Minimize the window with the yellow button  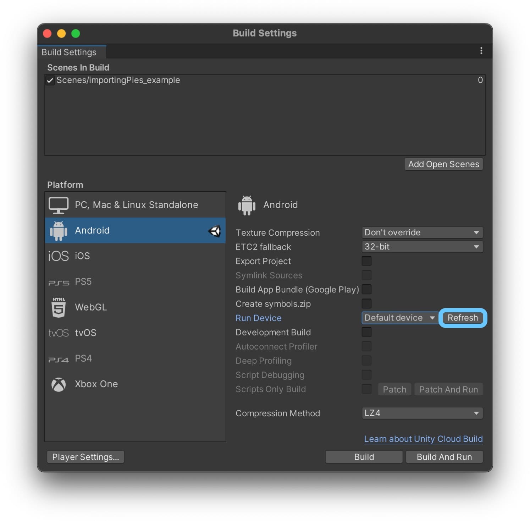pos(61,34)
